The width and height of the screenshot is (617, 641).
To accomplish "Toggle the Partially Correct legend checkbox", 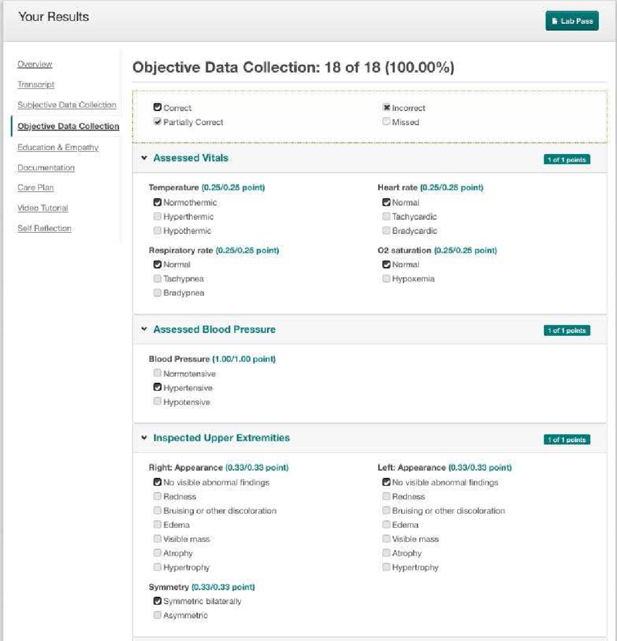I will click(157, 122).
